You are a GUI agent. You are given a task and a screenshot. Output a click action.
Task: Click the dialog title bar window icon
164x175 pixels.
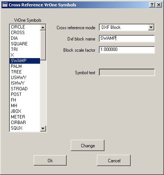[5, 5]
